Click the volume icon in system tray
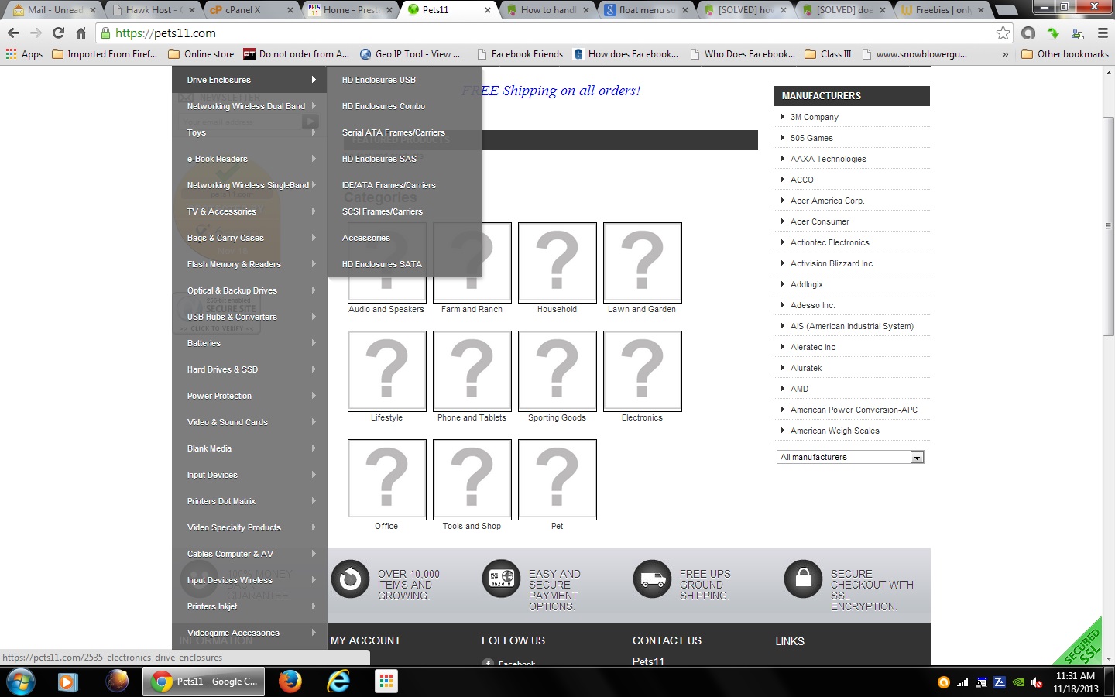This screenshot has width=1115, height=697. click(1036, 682)
